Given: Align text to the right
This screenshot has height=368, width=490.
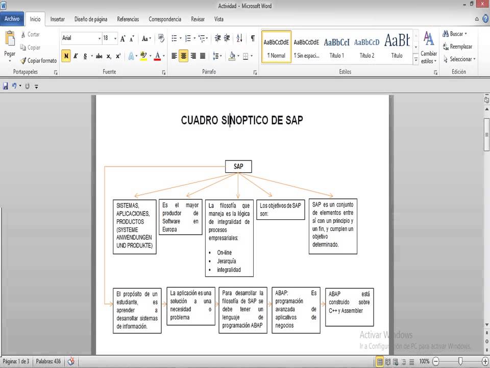Looking at the screenshot, I should [x=193, y=56].
